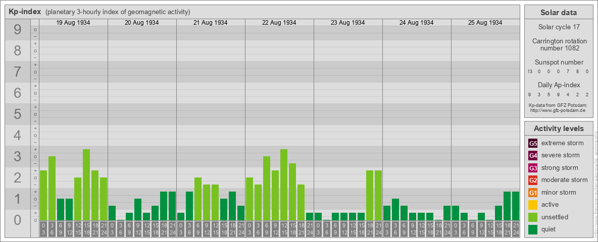
Task: Click the 'Activity levels' panel heading
Action: click(559, 129)
